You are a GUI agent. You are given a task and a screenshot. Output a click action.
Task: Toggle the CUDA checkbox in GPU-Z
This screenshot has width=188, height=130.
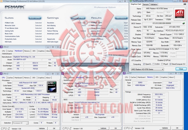point(154,64)
